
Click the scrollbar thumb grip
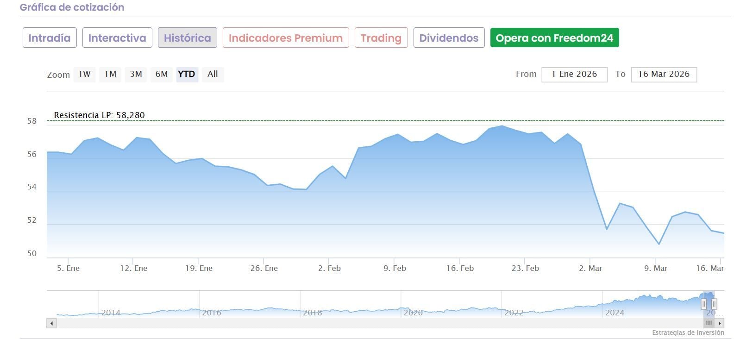tap(709, 323)
